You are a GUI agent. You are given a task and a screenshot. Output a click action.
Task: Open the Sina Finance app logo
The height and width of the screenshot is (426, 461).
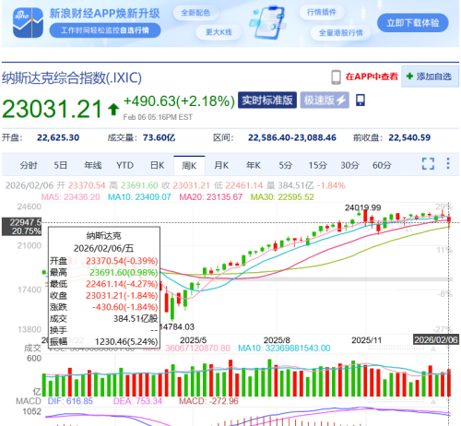[28, 23]
